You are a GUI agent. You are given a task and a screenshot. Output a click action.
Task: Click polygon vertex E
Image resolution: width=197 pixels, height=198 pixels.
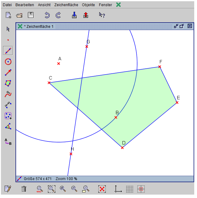(177, 103)
